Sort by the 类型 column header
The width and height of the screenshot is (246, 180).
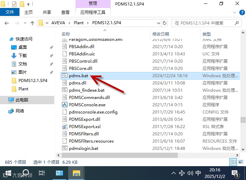(206, 34)
